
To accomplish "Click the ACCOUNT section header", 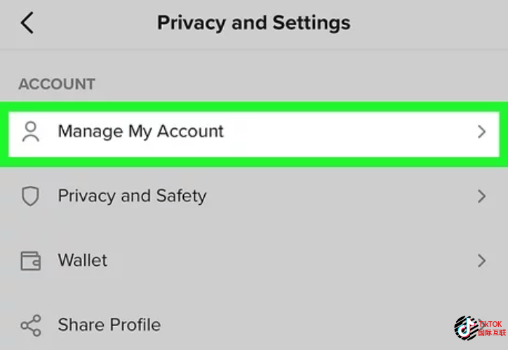I will pyautogui.click(x=57, y=84).
